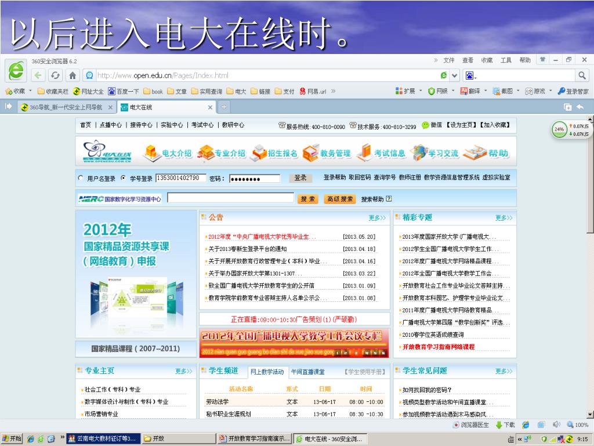Open the 取回密码 link
The width and height of the screenshot is (594, 446).
click(360, 178)
